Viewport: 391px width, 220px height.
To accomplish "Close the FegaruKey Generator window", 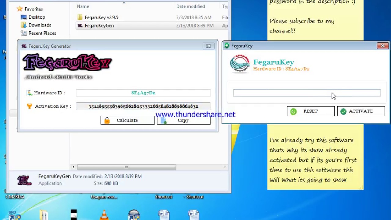I will tap(209, 46).
